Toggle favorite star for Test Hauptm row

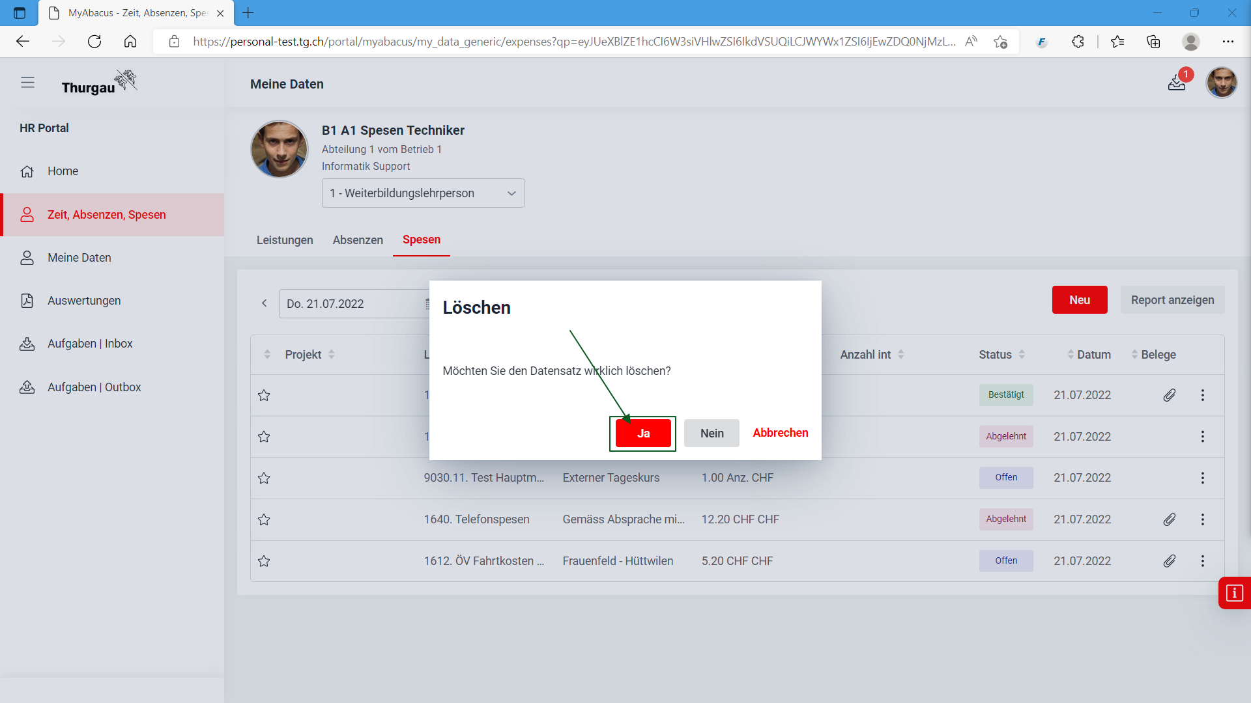pos(264,478)
